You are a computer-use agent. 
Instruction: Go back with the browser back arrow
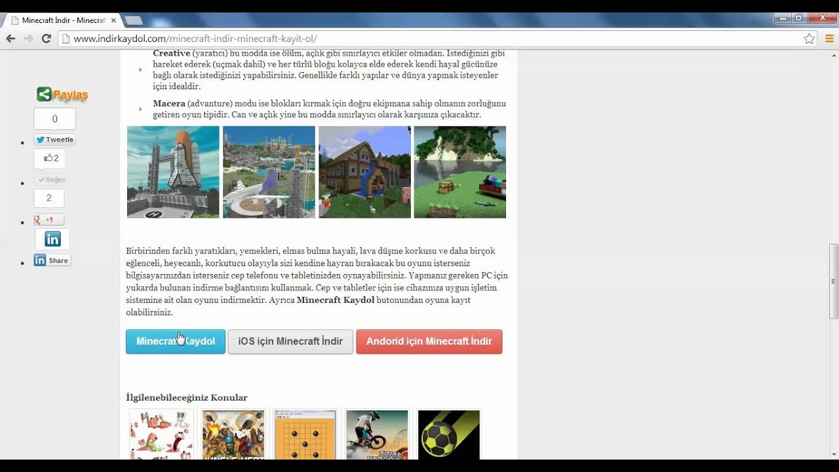tap(10, 39)
